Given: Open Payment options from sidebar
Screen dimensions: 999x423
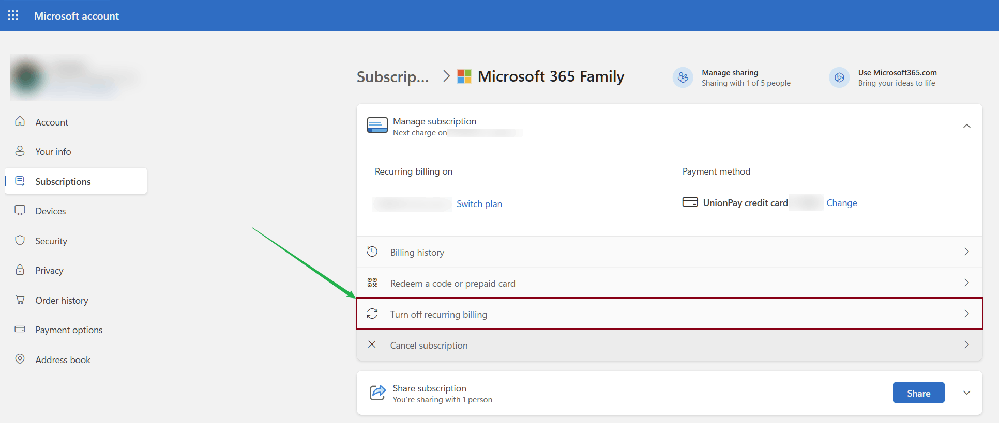Looking at the screenshot, I should pyautogui.click(x=75, y=330).
